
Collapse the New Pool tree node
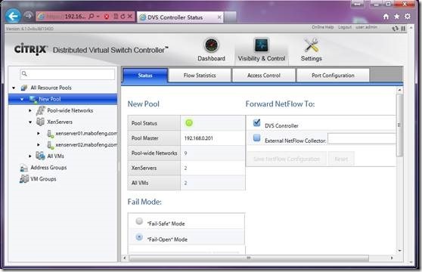pos(22,100)
